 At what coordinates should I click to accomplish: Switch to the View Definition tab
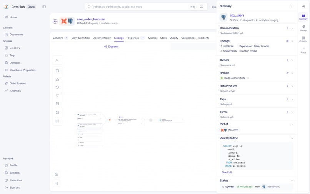coord(80,38)
